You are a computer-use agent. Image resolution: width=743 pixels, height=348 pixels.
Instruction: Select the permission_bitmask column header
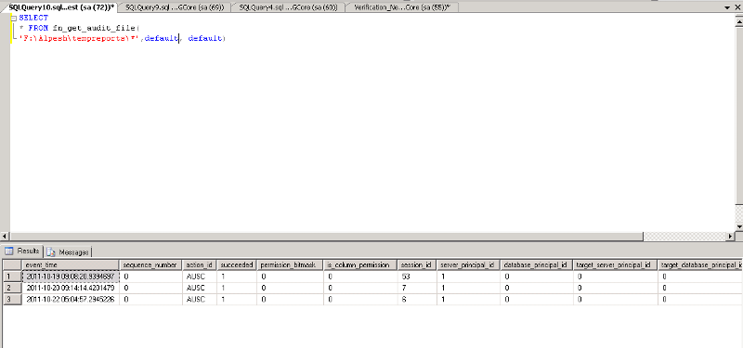tap(290, 264)
